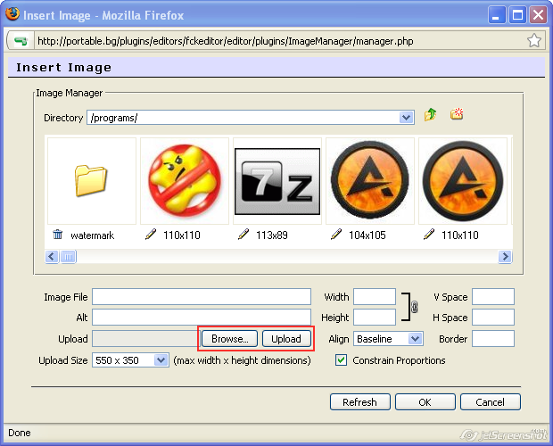The height and width of the screenshot is (446, 553).
Task: Click the URL address bar text
Action: click(226, 41)
